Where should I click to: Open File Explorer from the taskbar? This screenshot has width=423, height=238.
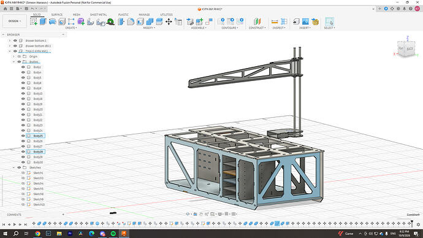click(59, 234)
